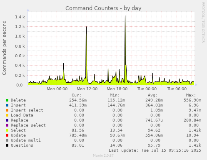Click the 'Mon 18:00' time axis label

[117, 89]
